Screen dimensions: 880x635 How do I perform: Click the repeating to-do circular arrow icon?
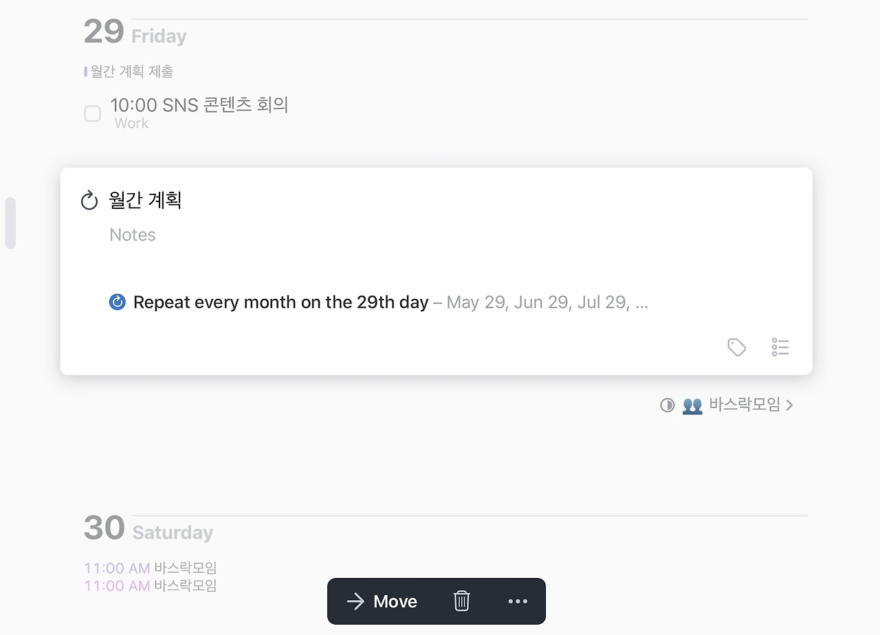coord(89,201)
